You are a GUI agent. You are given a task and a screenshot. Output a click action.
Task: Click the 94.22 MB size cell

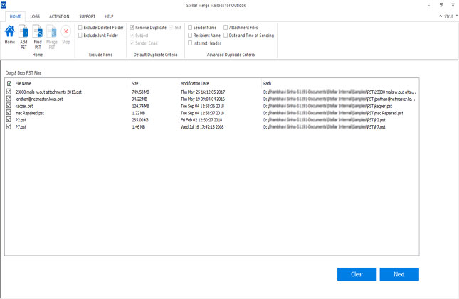click(139, 99)
